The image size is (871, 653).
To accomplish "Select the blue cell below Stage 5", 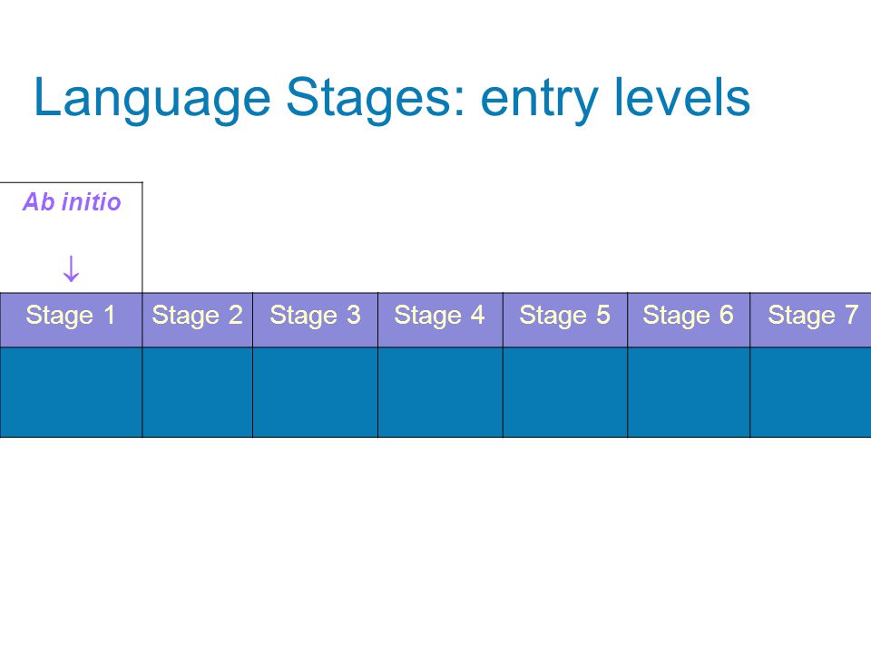I will (565, 393).
